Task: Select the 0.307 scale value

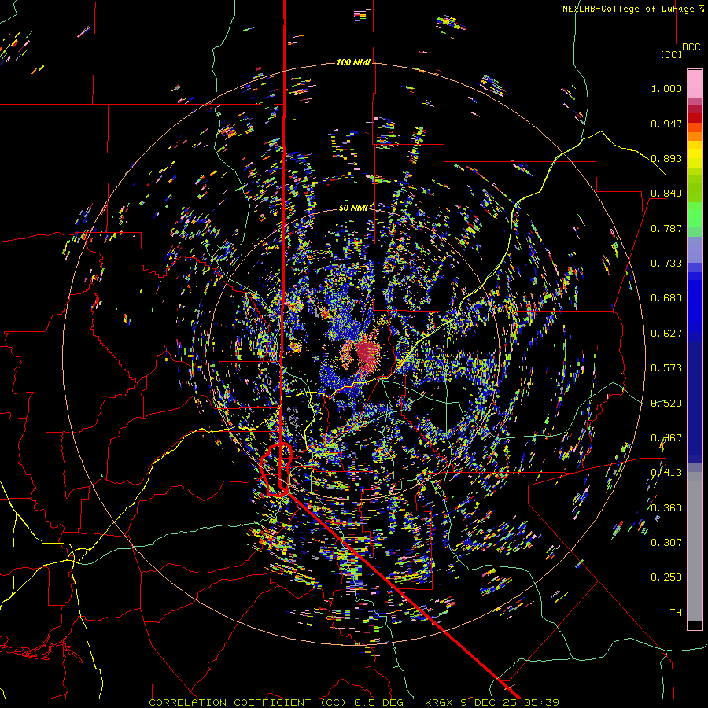Action: [x=666, y=543]
